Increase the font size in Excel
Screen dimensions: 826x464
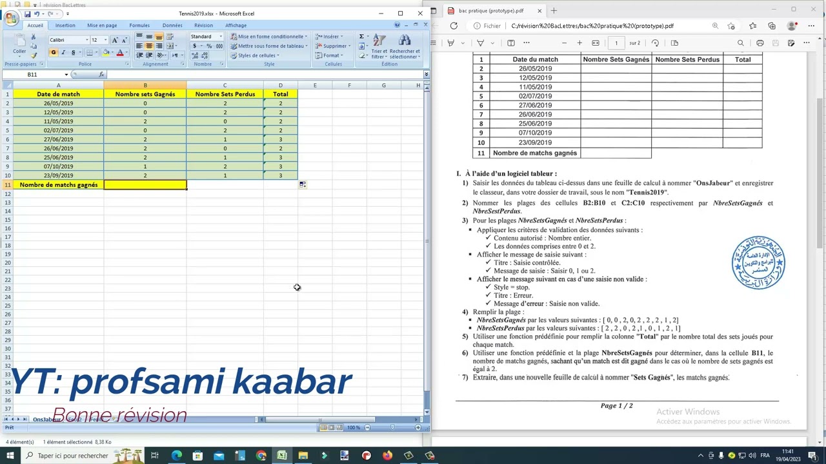(115, 40)
